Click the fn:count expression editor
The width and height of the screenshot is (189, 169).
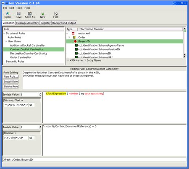click(115, 140)
